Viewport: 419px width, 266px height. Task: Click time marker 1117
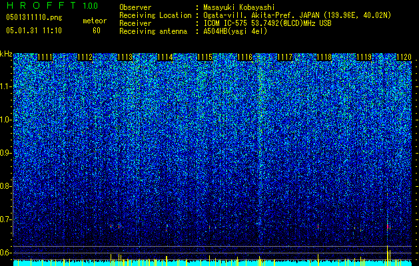285,57
